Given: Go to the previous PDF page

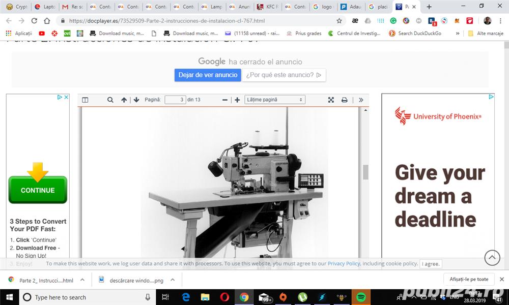Looking at the screenshot, I should (124, 100).
